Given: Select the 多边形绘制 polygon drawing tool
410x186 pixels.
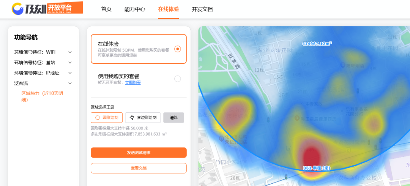Looking at the screenshot, I should (143, 118).
